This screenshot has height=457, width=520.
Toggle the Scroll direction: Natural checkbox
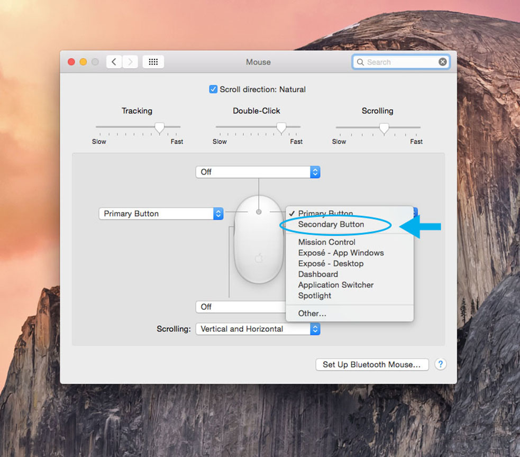pyautogui.click(x=213, y=89)
